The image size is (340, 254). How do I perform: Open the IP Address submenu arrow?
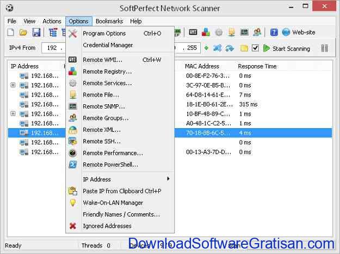click(168, 179)
